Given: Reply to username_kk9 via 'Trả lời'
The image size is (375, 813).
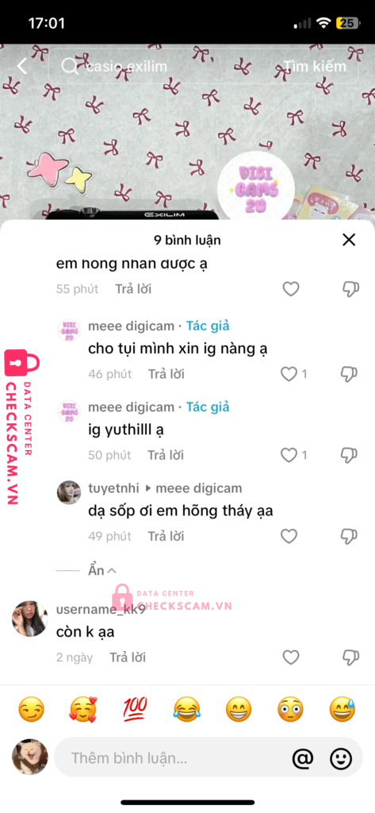Looking at the screenshot, I should tap(128, 657).
